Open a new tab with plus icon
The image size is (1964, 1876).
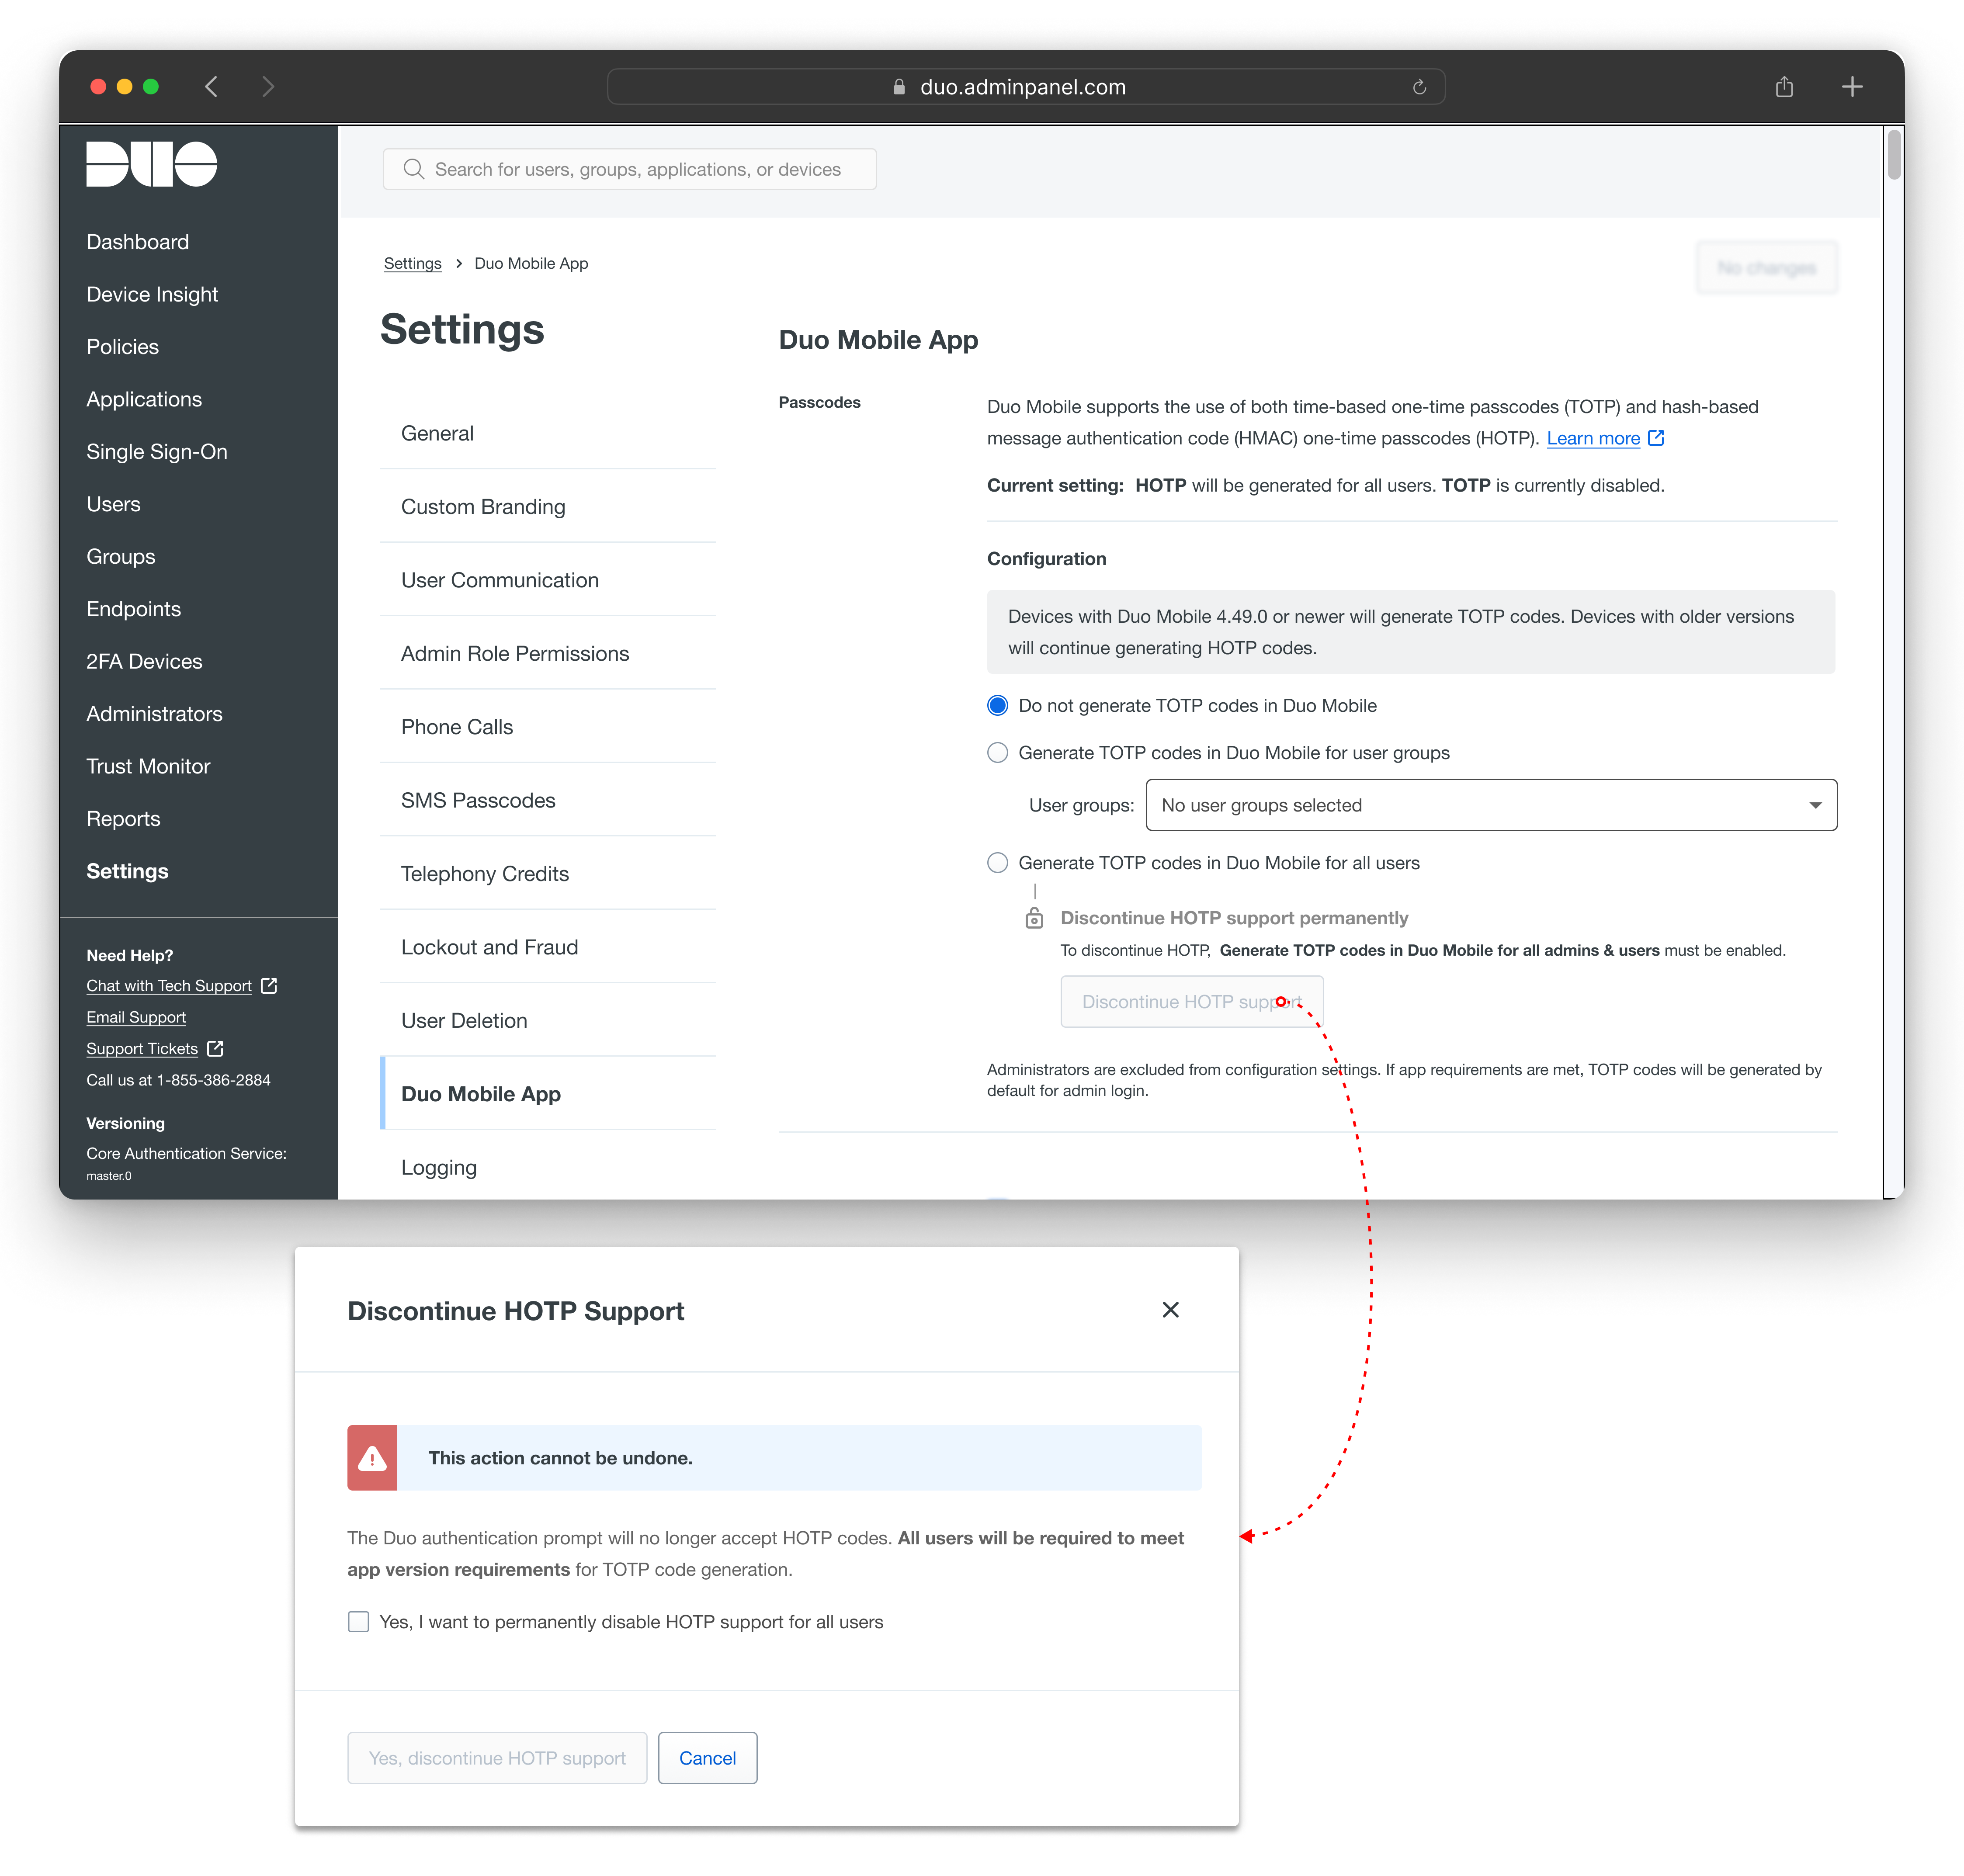tap(1852, 87)
